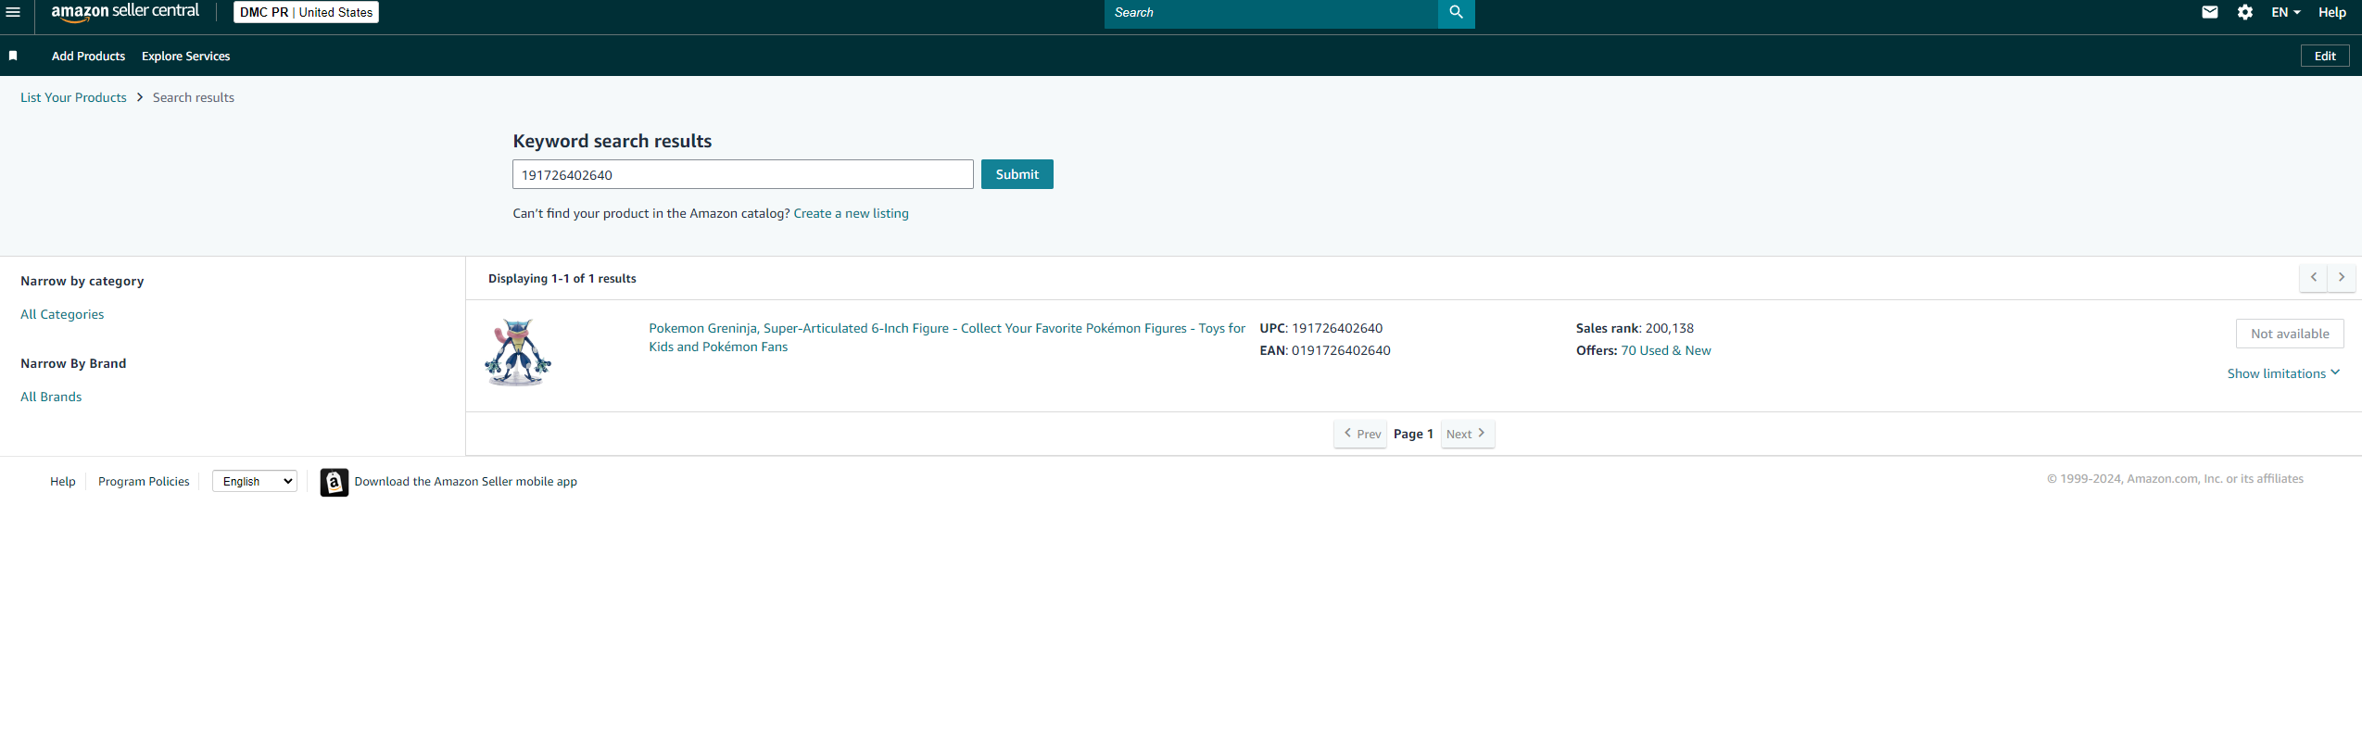Click the bookmark icon in the favorites bar
Image resolution: width=2362 pixels, height=732 pixels.
(x=13, y=56)
